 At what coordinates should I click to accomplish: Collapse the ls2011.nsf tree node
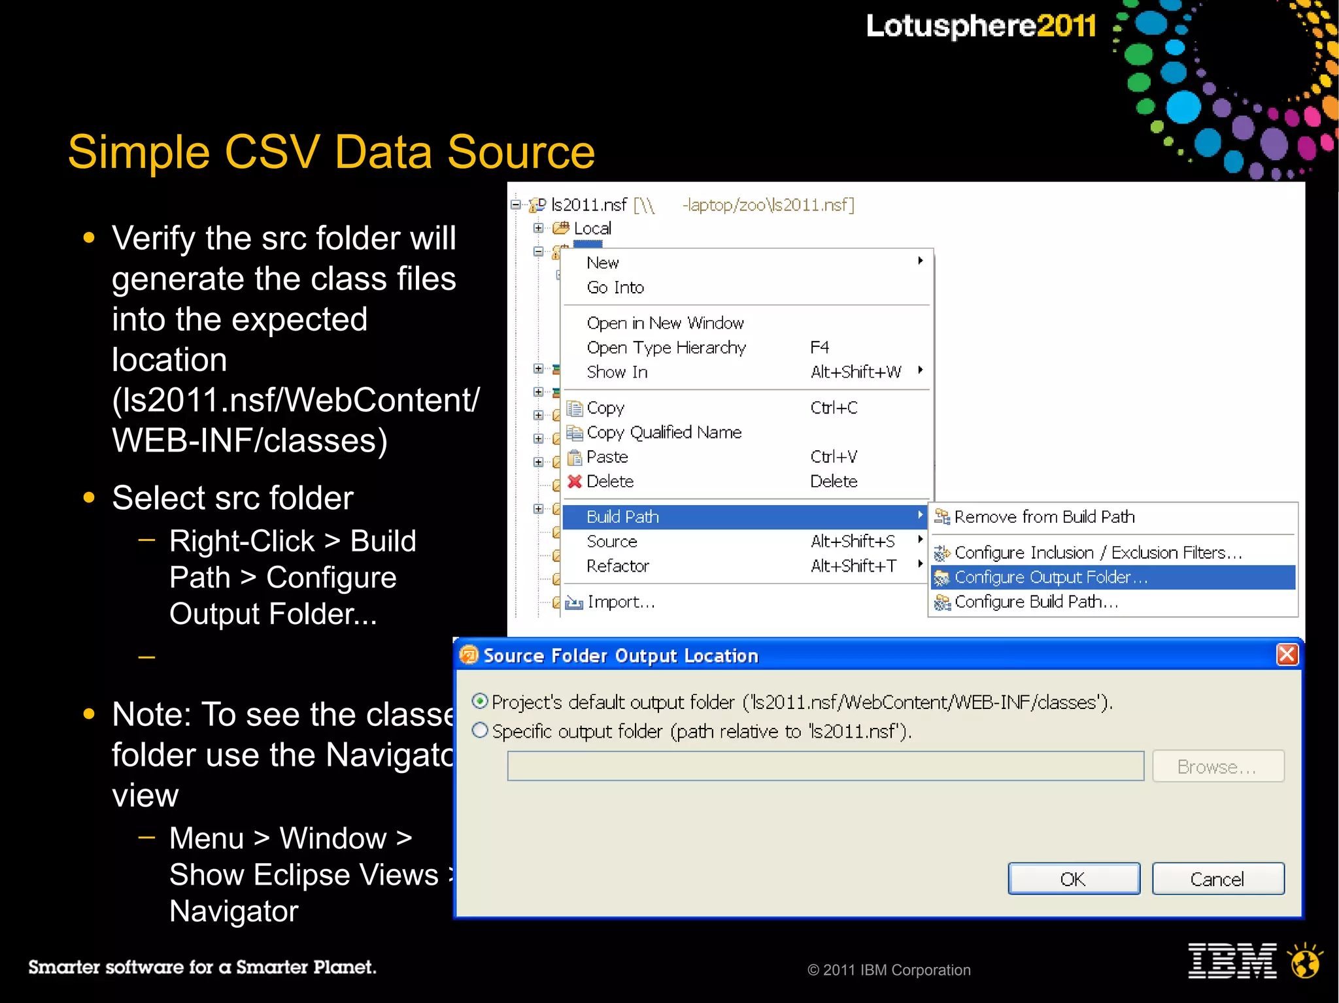pyautogui.click(x=516, y=205)
